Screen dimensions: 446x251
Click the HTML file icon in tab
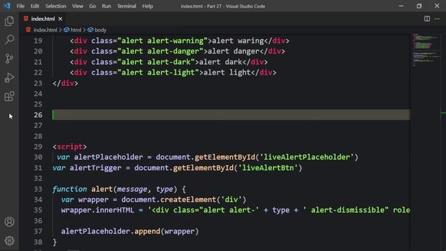pyautogui.click(x=26, y=19)
